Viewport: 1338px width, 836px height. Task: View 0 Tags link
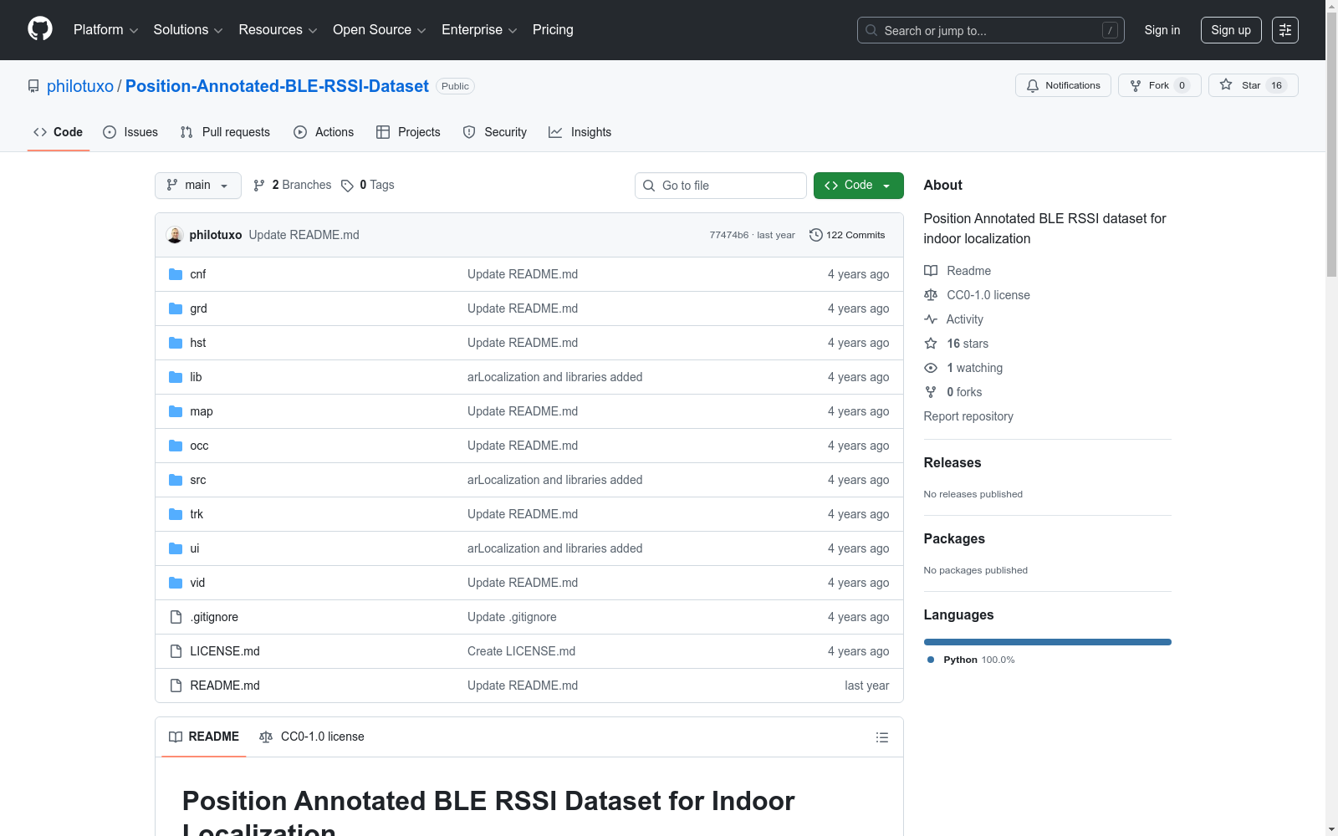pos(368,186)
